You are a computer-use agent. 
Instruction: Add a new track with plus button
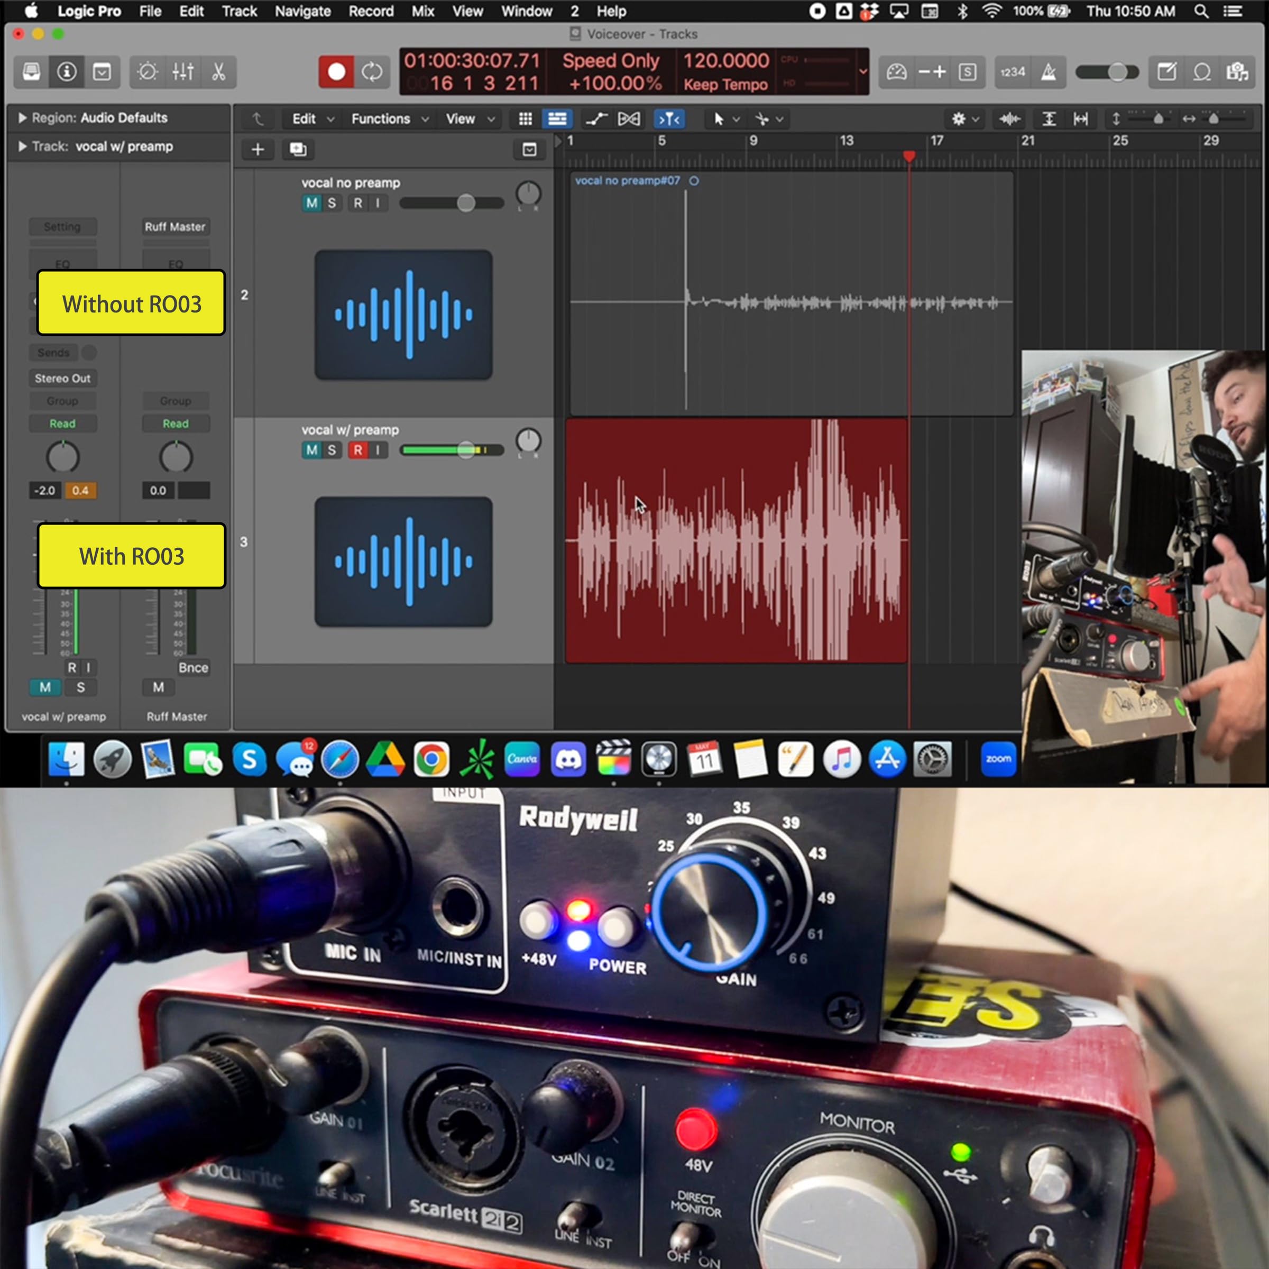[258, 150]
